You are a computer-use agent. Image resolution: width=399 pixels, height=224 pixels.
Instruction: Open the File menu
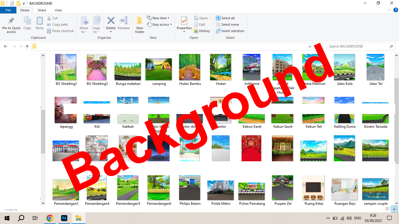tap(8, 10)
